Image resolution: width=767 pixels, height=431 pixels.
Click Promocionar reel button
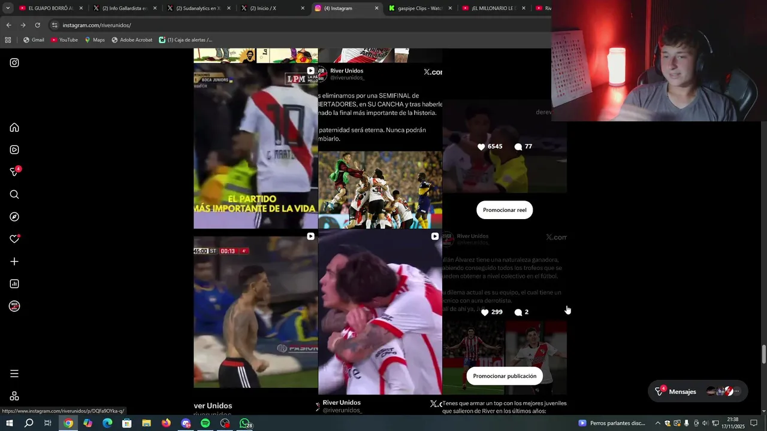click(505, 210)
